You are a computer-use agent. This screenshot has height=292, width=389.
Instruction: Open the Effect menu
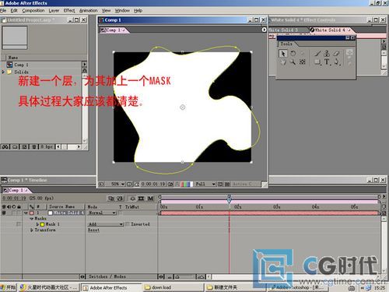pyautogui.click(x=69, y=11)
